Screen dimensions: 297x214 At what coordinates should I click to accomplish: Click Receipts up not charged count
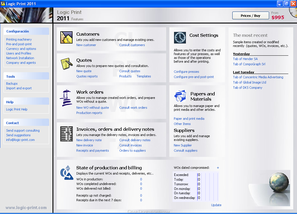coord(141,195)
